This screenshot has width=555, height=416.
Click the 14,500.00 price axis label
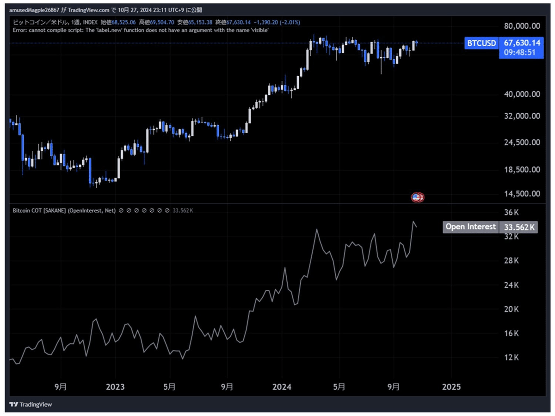[x=521, y=194]
